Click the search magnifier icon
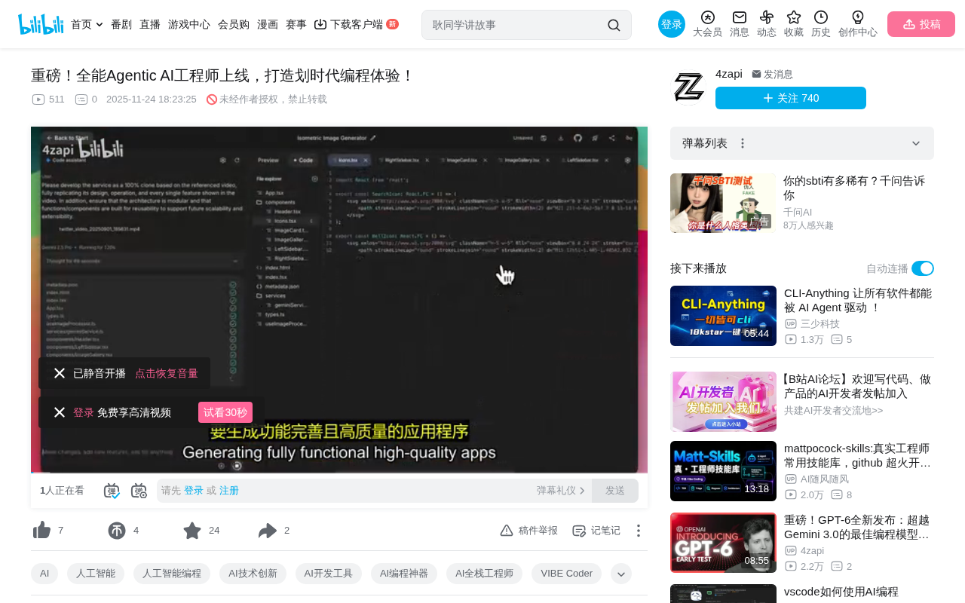 [x=614, y=25]
